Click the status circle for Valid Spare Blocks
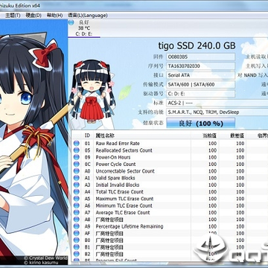 76,178
